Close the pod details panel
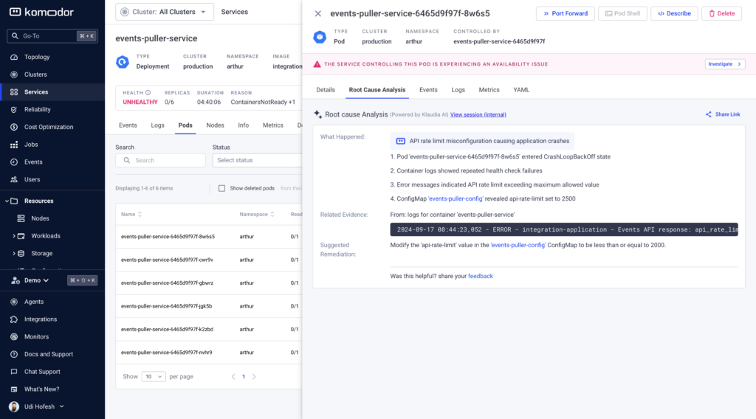Viewport: 756px width, 419px height. click(317, 13)
